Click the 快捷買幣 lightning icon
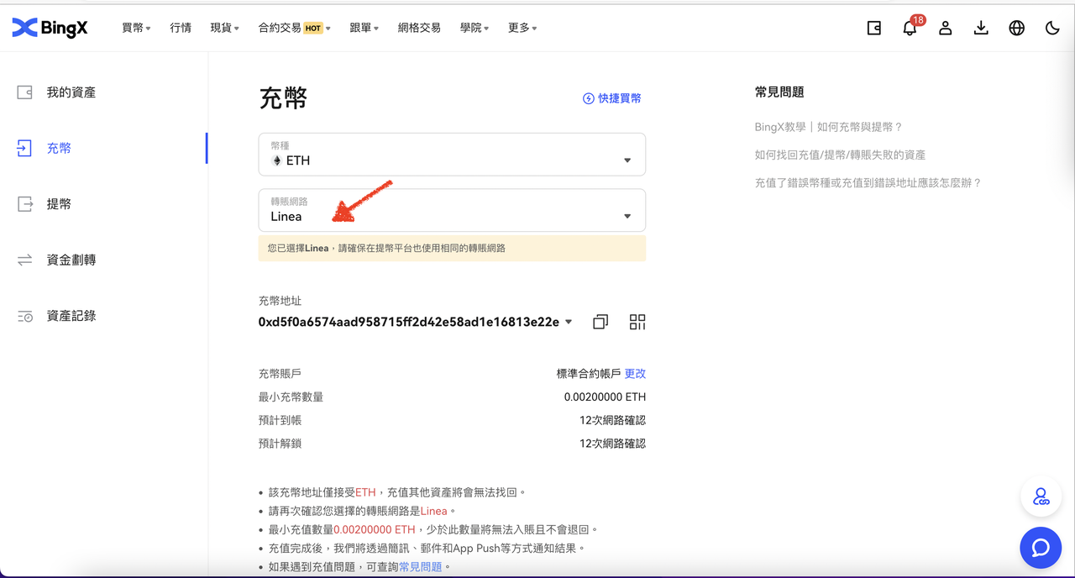 (x=589, y=98)
